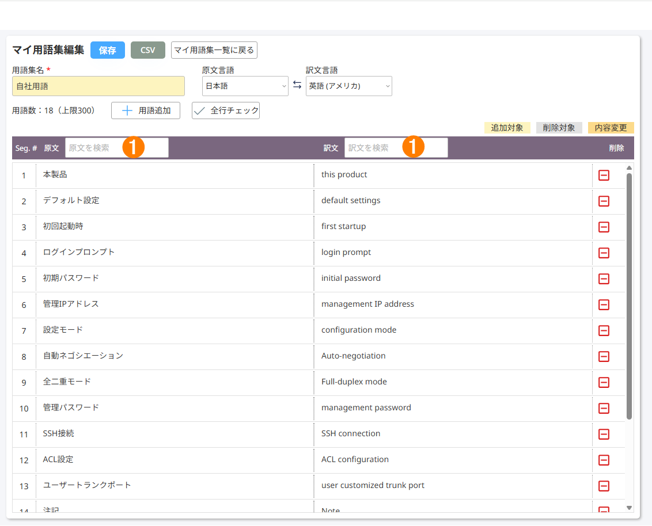Viewport: 652px width, 526px height.
Task: Click the cell 'first startup'
Action: coord(453,227)
